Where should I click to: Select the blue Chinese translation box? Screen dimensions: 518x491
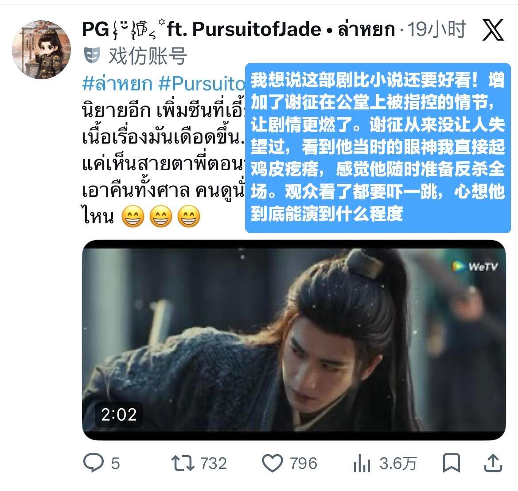pos(378,148)
